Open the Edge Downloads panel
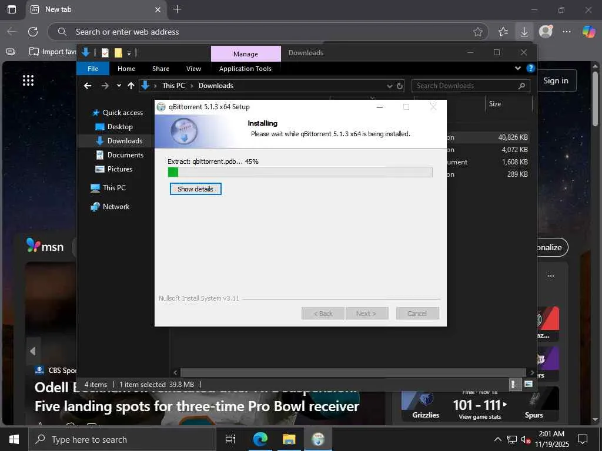 524,32
